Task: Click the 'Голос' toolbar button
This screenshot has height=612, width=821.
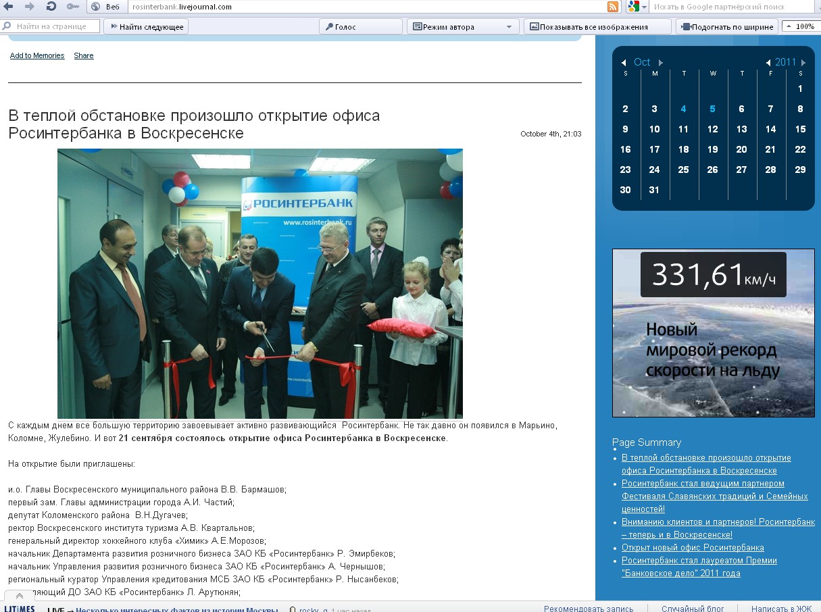Action: click(361, 27)
